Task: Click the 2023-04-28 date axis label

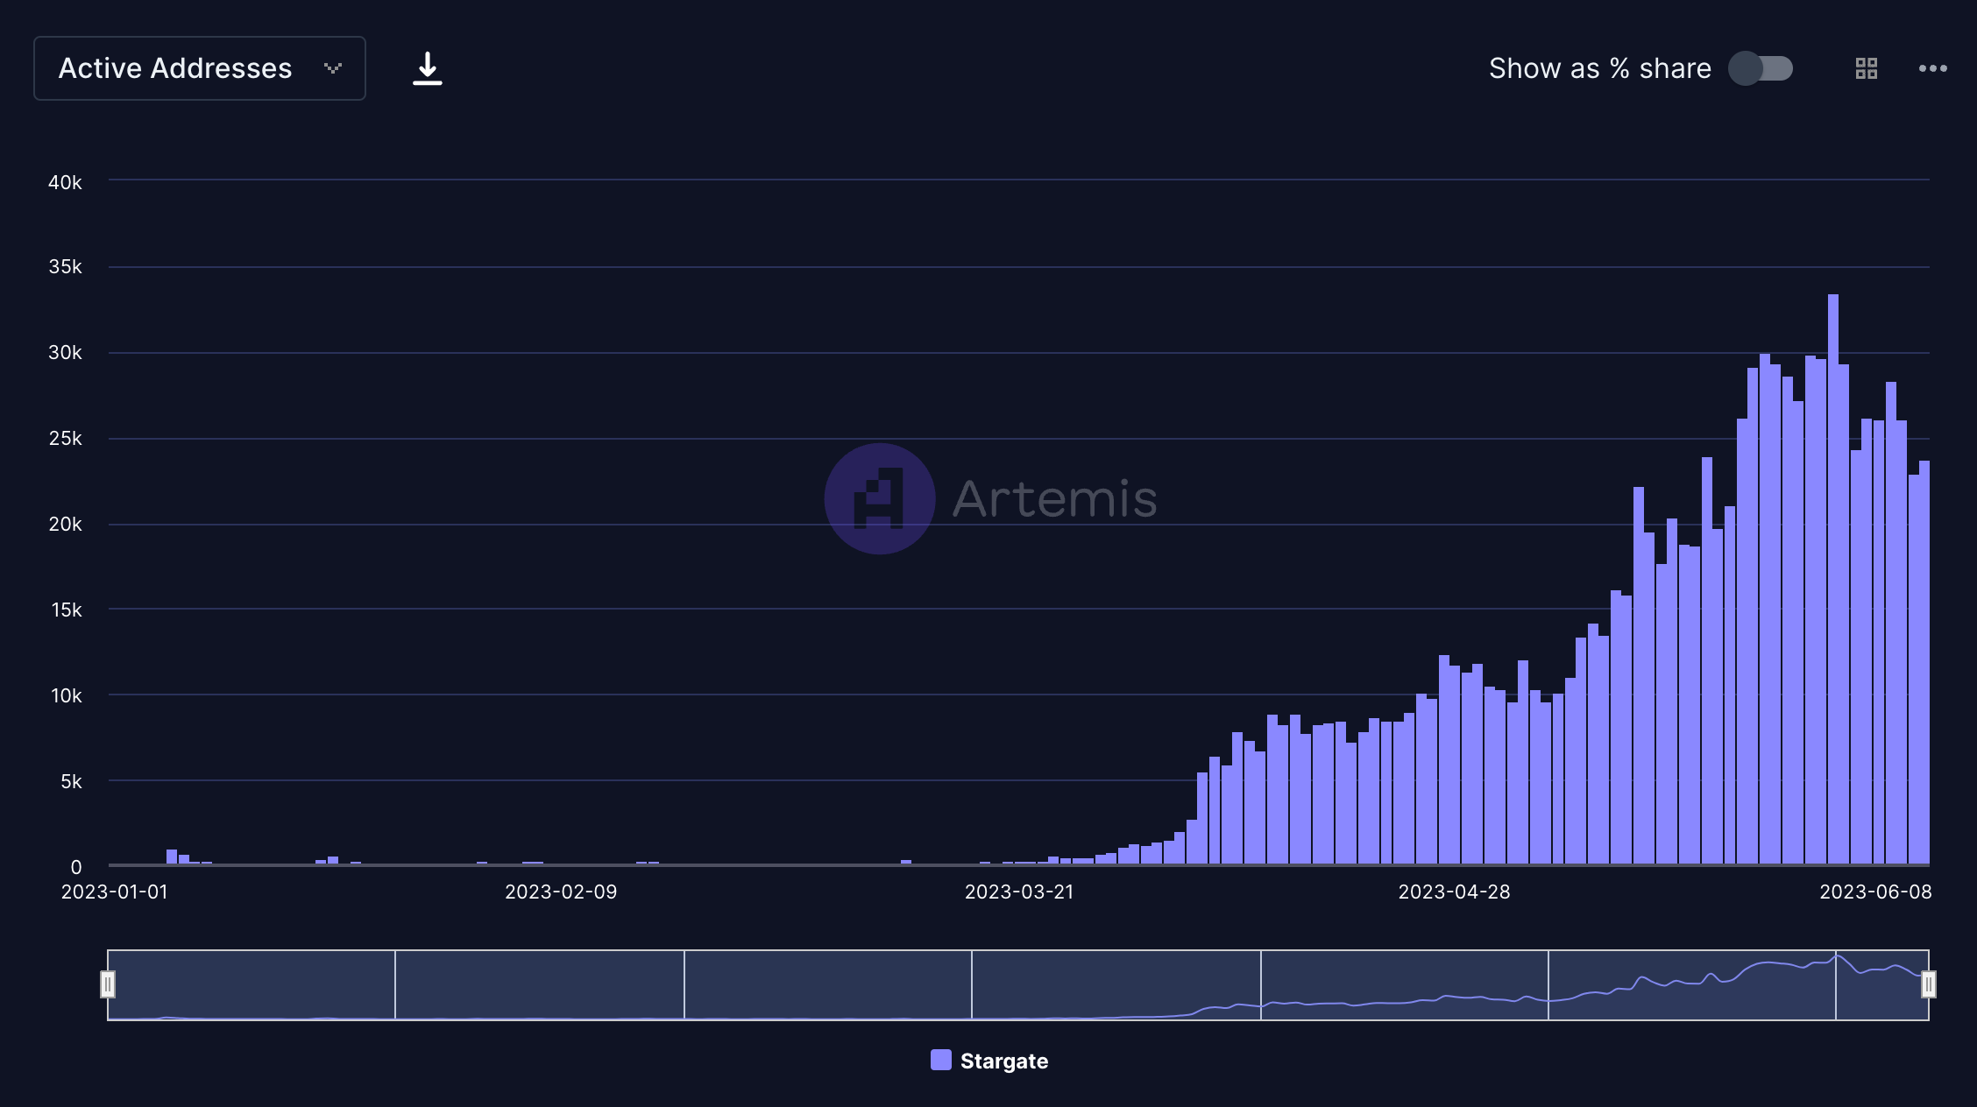Action: pyautogui.click(x=1454, y=892)
